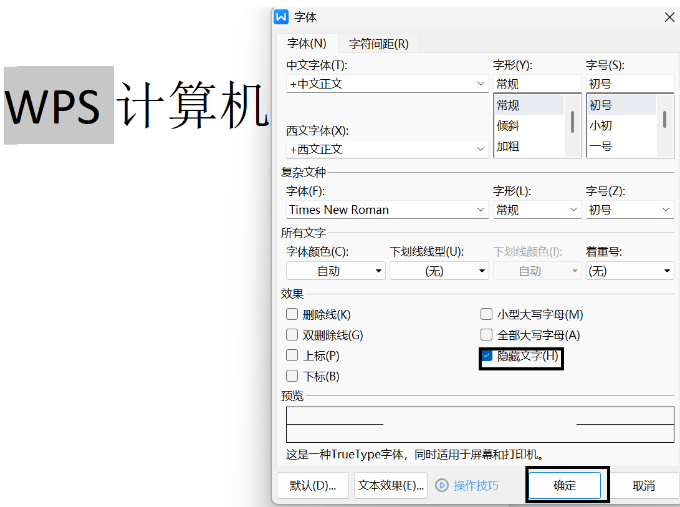680x507 pixels.
Task: Enable the 双删除线(G) checkbox
Action: click(x=292, y=335)
